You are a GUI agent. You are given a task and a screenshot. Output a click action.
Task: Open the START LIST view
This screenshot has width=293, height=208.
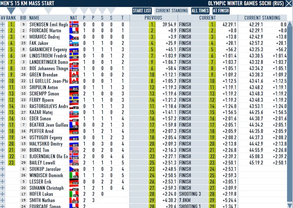pos(142,11)
